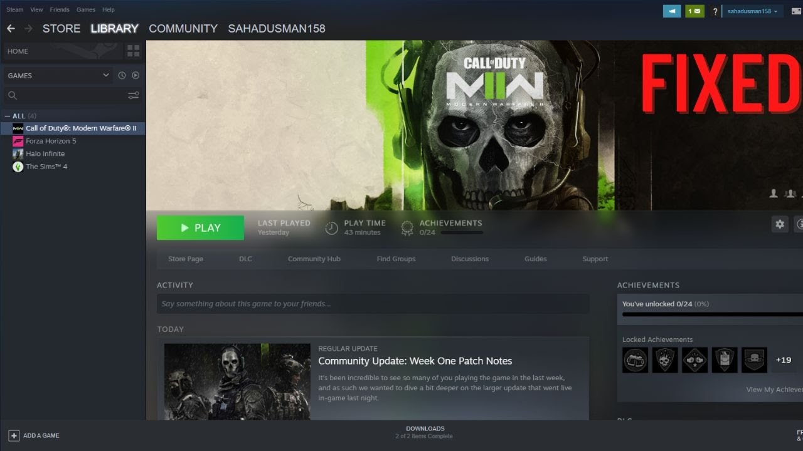Open game settings gear icon
The width and height of the screenshot is (803, 451).
(780, 224)
